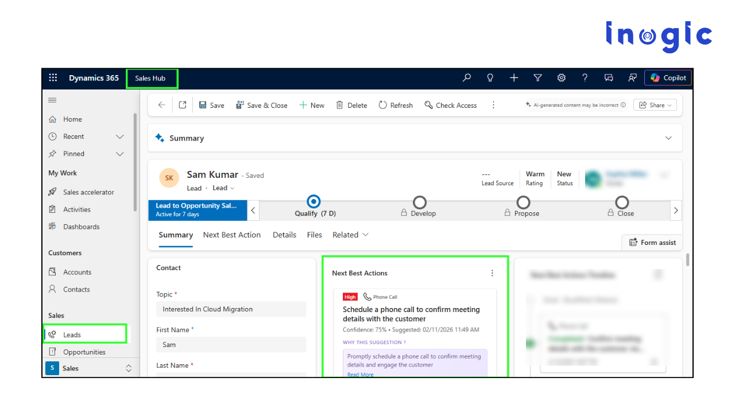Open Form assist
The image size is (735, 413).
pos(652,242)
